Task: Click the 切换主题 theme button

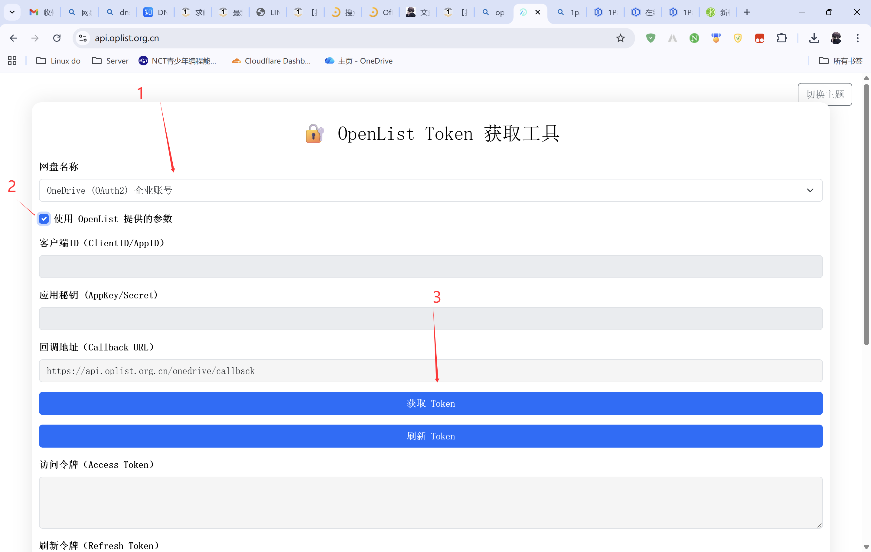Action: pyautogui.click(x=824, y=94)
